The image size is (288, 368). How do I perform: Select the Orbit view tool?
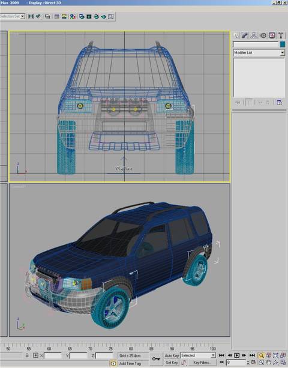(276, 363)
